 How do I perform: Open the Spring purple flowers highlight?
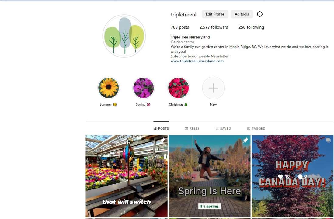click(x=143, y=88)
